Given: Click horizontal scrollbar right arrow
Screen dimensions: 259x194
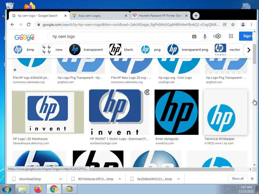Looking at the screenshot, I should (250, 169).
